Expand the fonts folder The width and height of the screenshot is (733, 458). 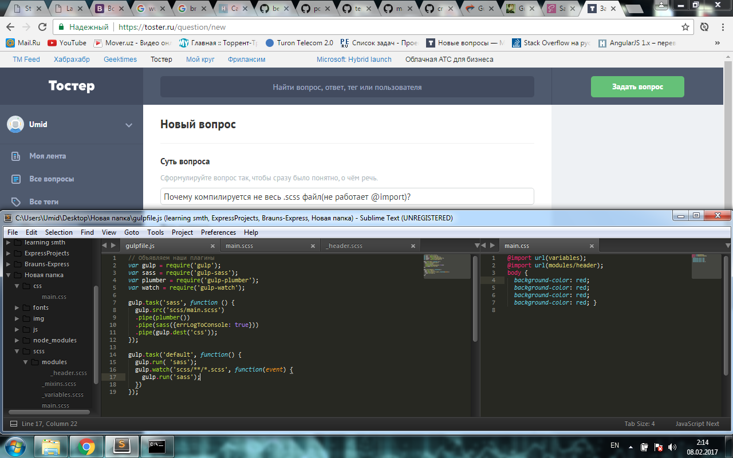click(17, 307)
